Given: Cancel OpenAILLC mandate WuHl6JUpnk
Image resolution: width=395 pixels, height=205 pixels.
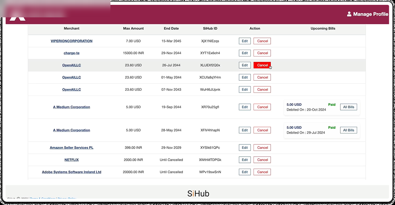Looking at the screenshot, I should pyautogui.click(x=262, y=90).
